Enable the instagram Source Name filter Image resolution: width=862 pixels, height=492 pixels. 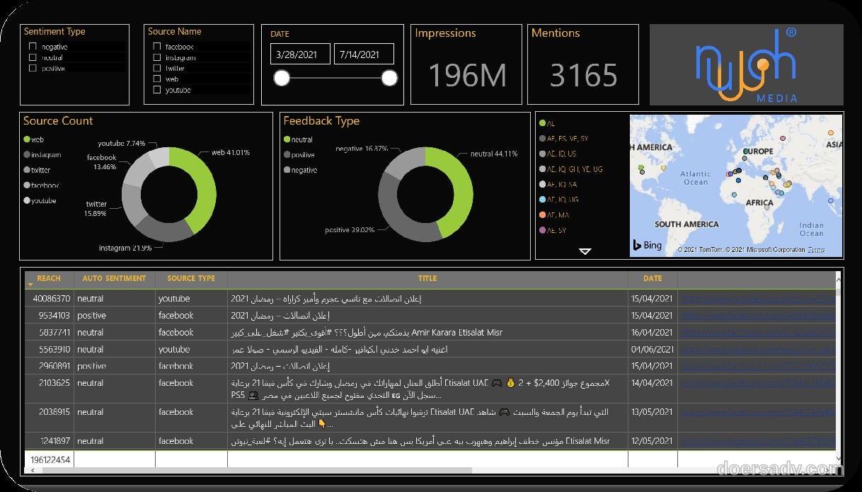[156, 57]
